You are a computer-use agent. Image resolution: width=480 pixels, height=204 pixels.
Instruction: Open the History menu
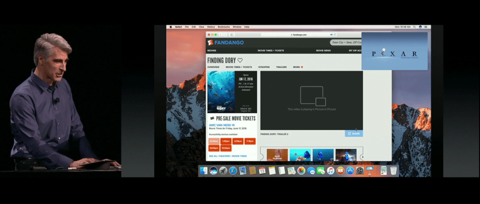[x=211, y=27]
